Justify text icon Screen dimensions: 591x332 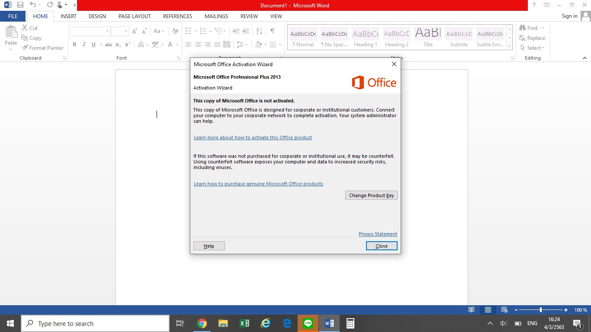point(217,45)
